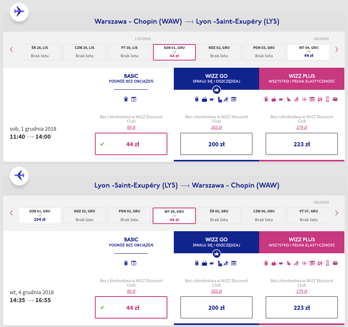Click the pink credit card icon in return WIZZ PLUS
The width and height of the screenshot is (348, 327).
pyautogui.click(x=335, y=263)
